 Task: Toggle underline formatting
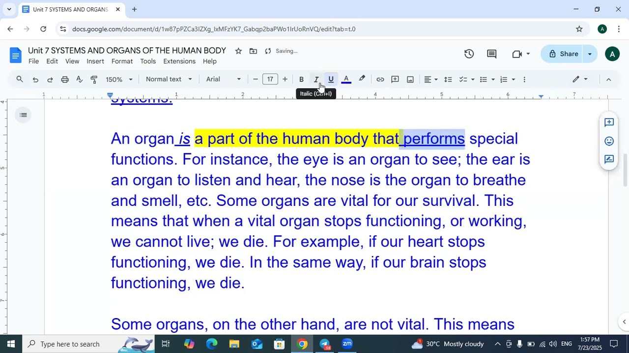point(331,79)
